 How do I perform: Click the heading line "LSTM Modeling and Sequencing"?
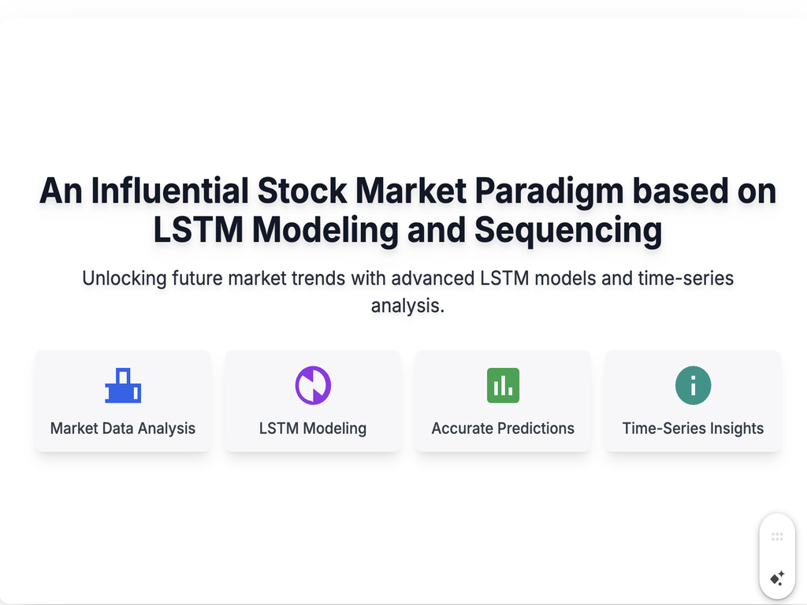click(407, 229)
